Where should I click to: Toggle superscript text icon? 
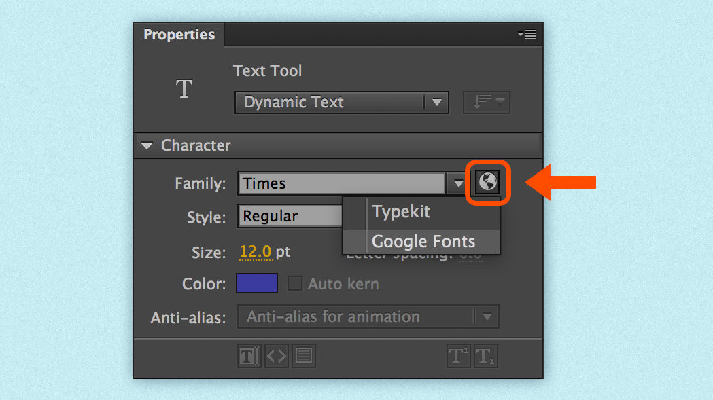458,356
